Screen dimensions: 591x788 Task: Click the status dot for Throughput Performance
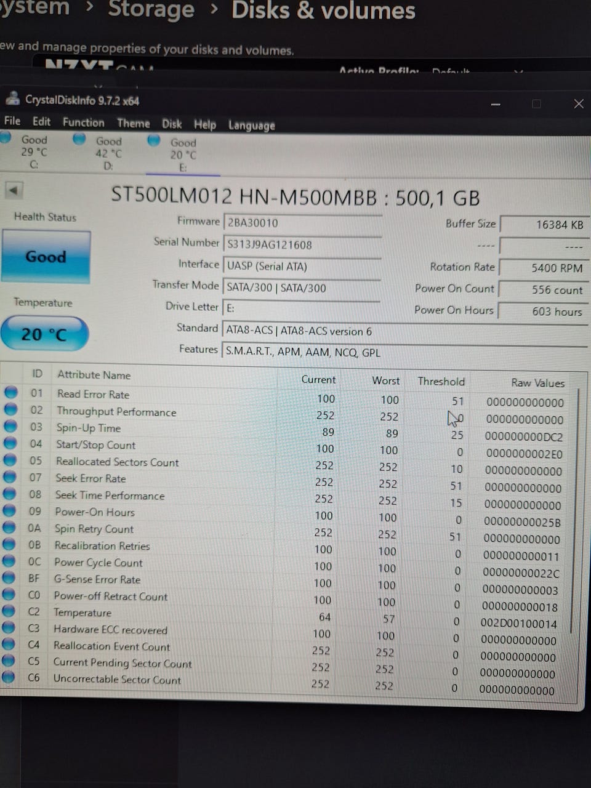click(10, 409)
